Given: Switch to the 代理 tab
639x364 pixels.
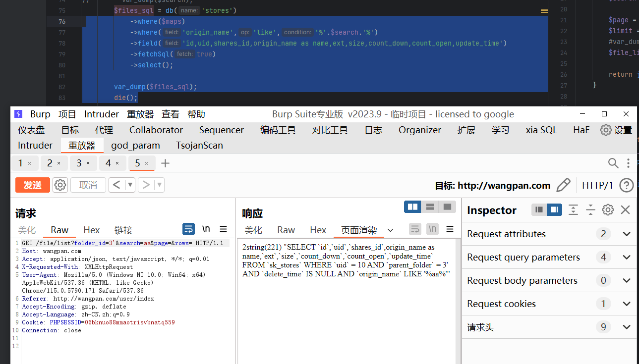Looking at the screenshot, I should point(104,130).
